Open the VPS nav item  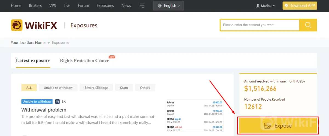[x=53, y=5]
